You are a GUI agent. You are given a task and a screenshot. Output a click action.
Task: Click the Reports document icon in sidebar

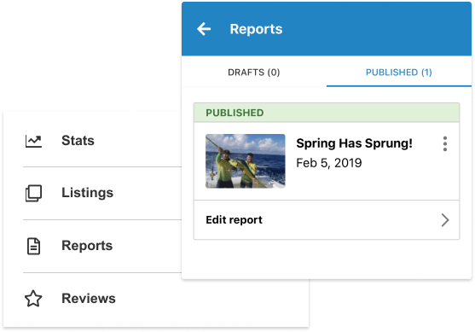coord(33,246)
